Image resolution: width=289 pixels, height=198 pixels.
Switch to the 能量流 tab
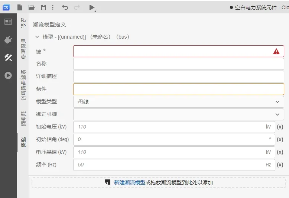click(23, 119)
